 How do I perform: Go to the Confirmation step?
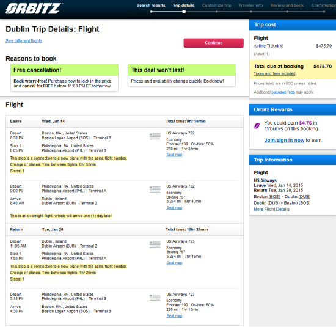[x=324, y=6]
